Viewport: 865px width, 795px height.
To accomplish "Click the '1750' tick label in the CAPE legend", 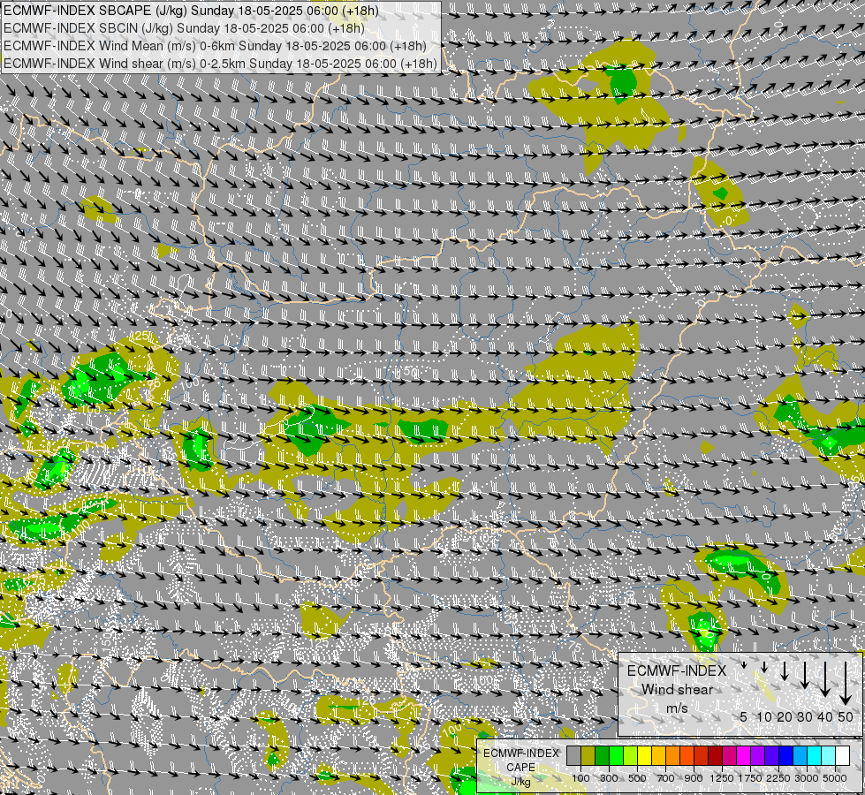I will pos(750,778).
